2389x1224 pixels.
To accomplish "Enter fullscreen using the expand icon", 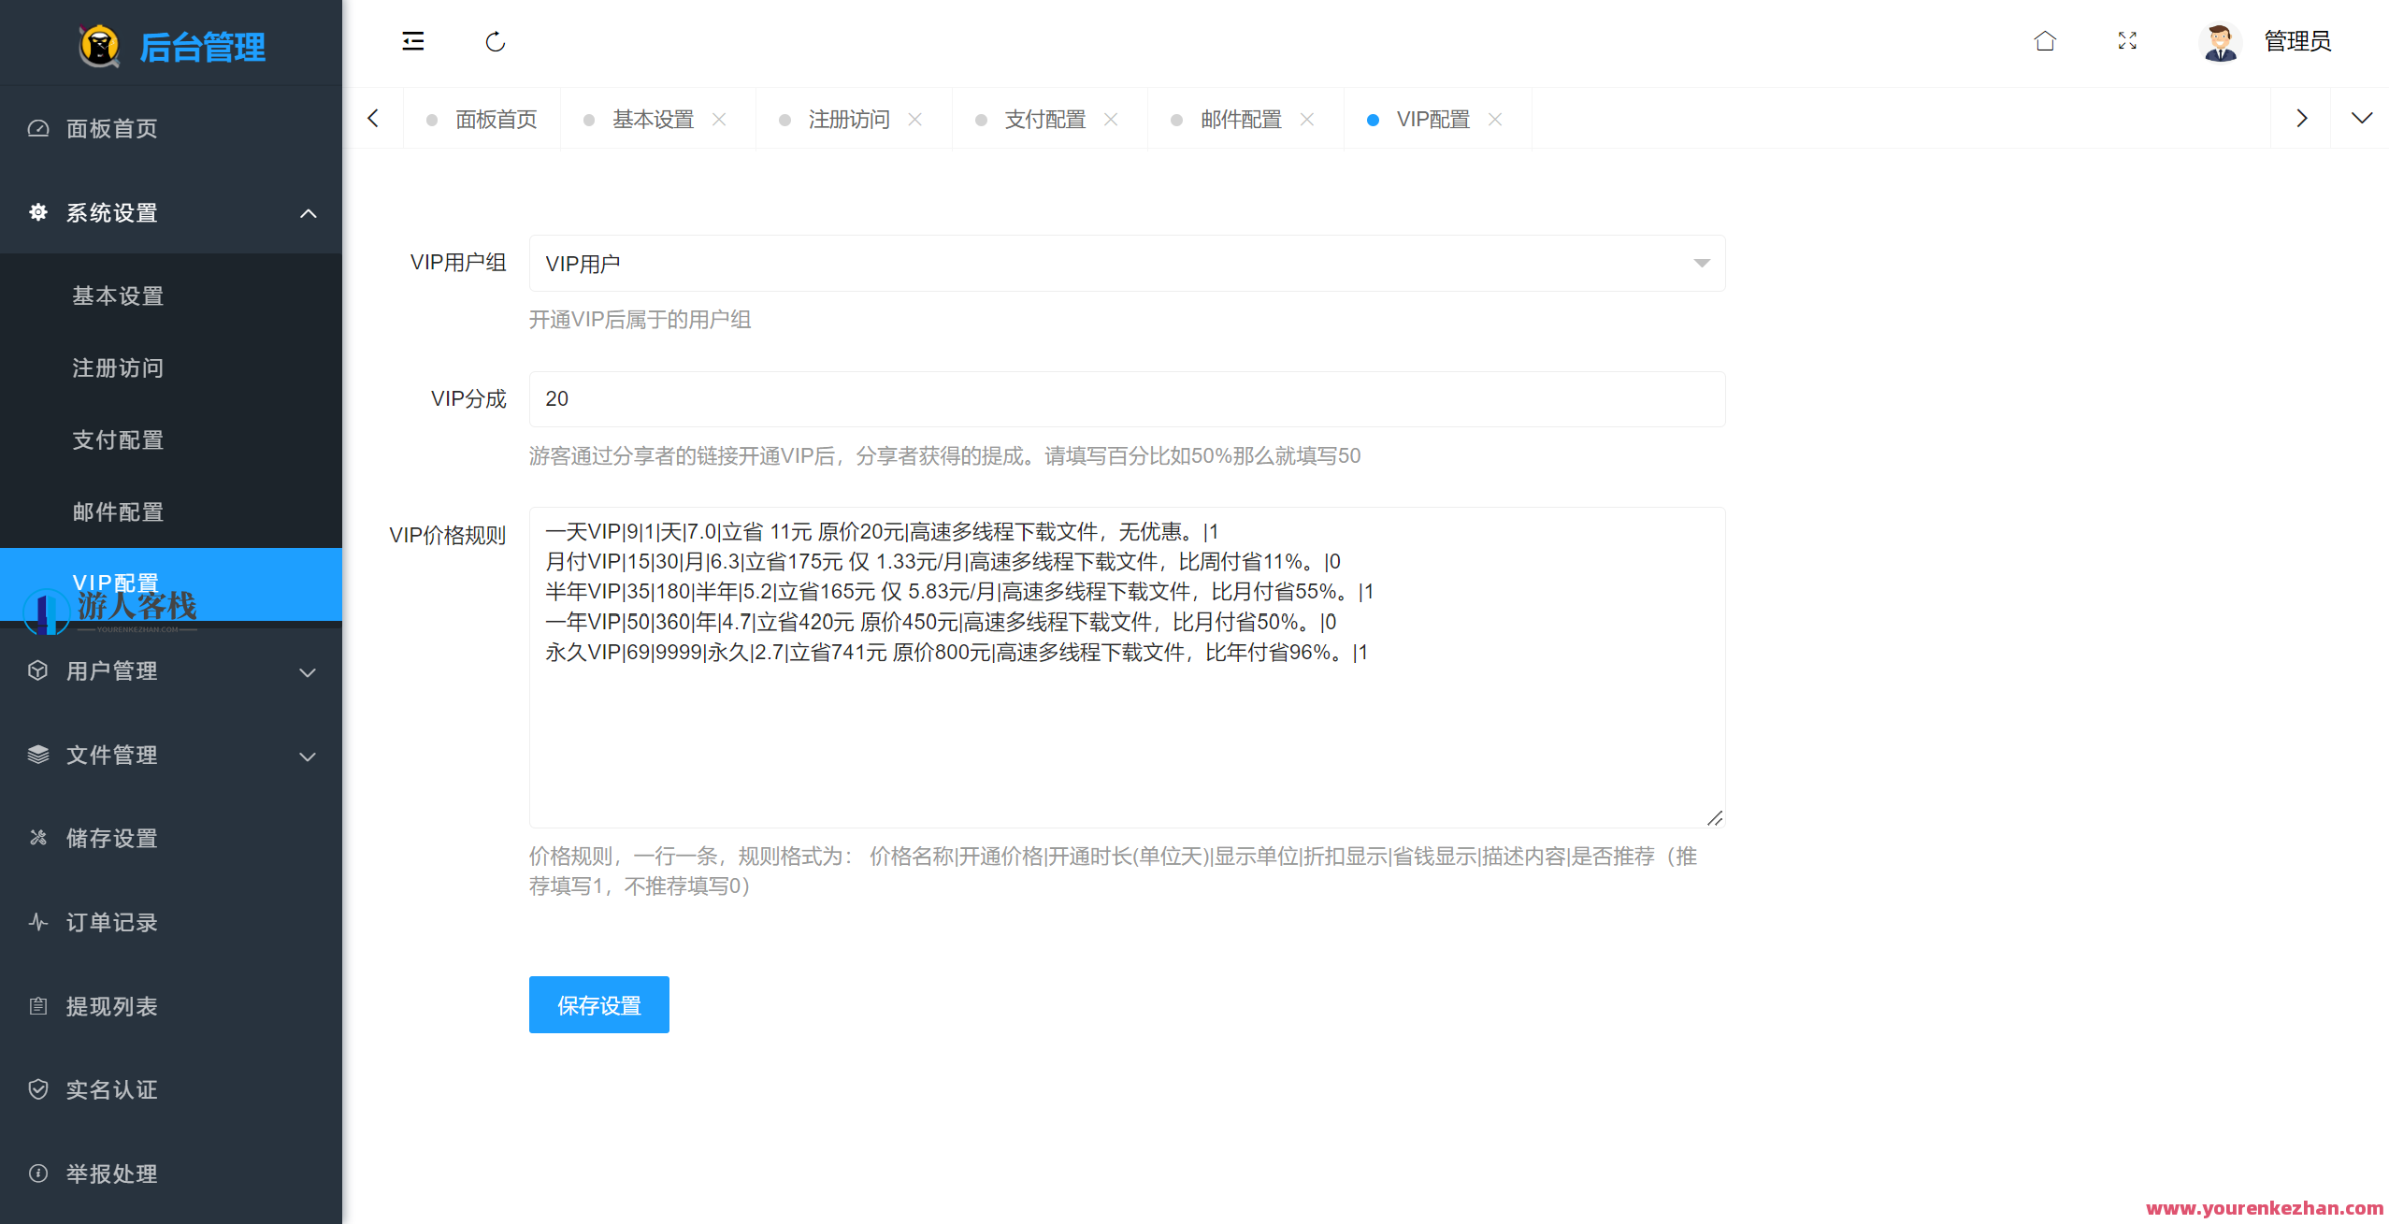I will (2127, 41).
